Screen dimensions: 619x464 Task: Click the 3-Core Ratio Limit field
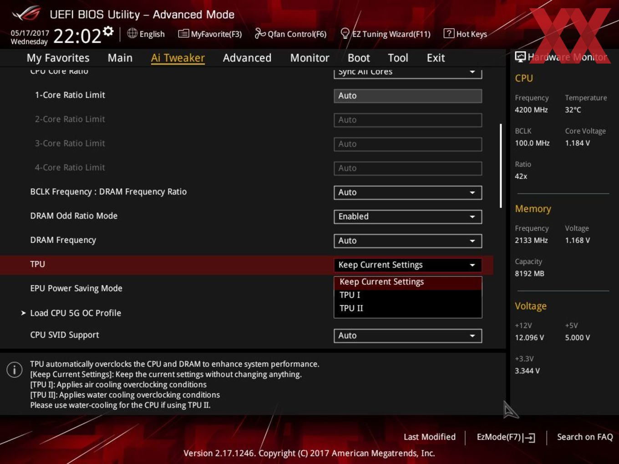pos(408,144)
